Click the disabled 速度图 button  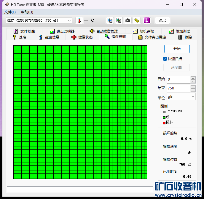click(x=176, y=68)
